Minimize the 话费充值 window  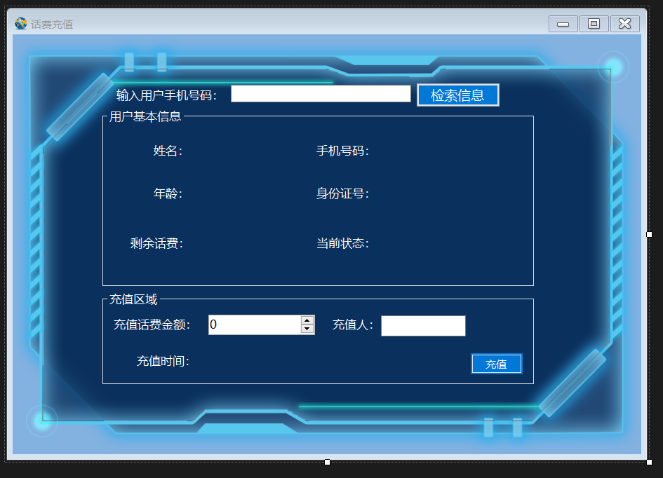563,24
